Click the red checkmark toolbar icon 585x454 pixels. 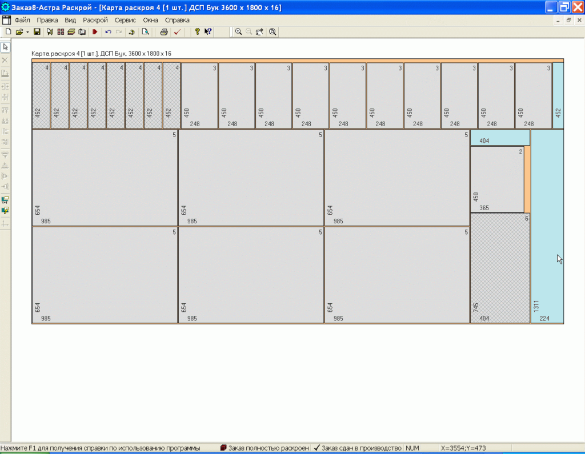tap(177, 32)
